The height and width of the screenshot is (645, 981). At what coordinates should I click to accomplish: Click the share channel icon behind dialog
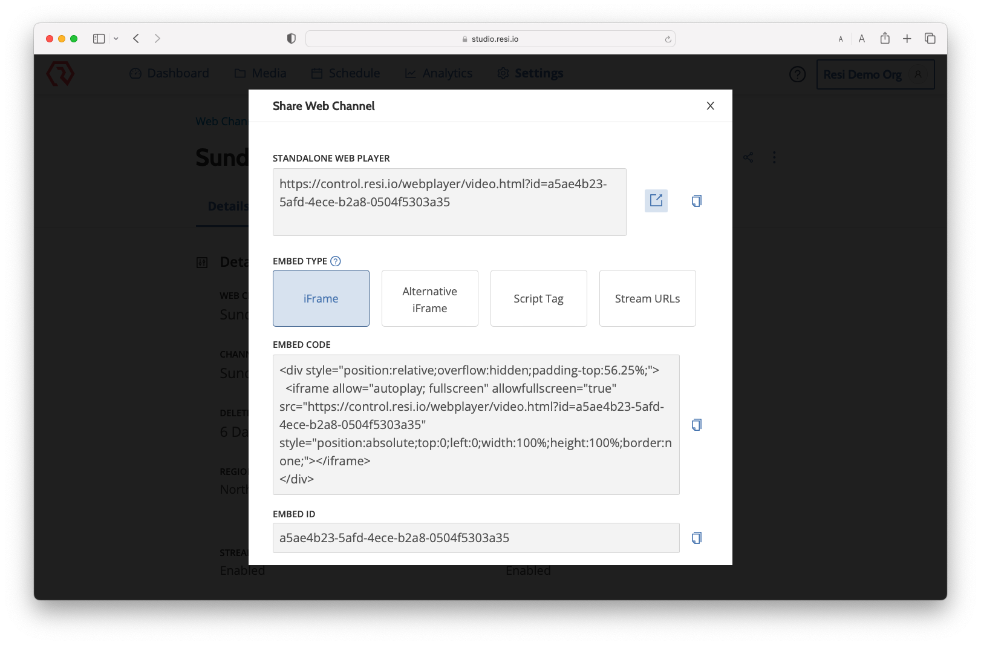click(x=748, y=157)
